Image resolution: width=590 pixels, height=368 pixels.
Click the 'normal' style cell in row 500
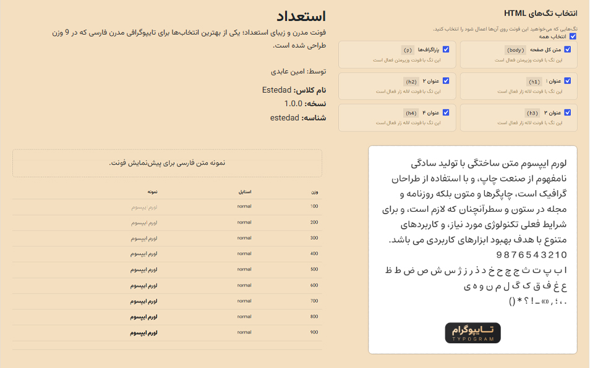pyautogui.click(x=244, y=269)
